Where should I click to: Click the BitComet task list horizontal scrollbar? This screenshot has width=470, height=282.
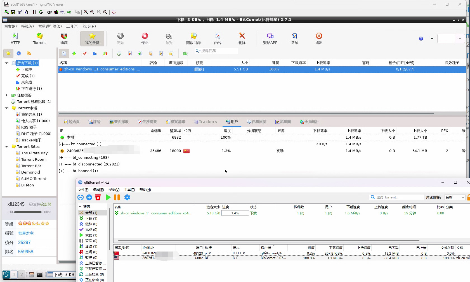click(246, 113)
